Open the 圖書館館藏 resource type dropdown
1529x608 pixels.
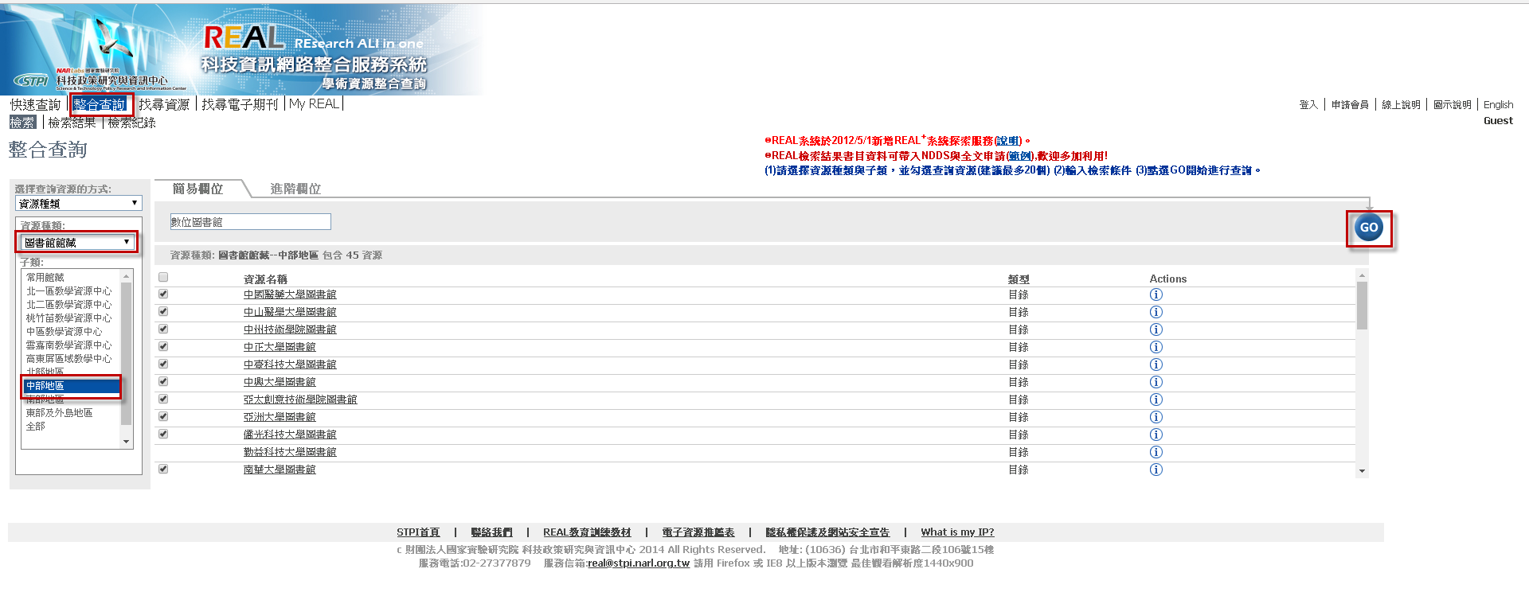(x=77, y=242)
